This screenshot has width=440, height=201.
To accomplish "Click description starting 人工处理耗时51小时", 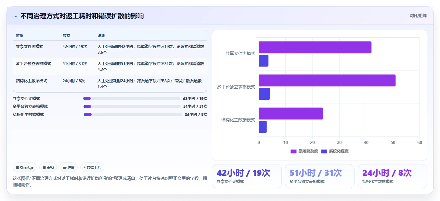I will click(151, 66).
